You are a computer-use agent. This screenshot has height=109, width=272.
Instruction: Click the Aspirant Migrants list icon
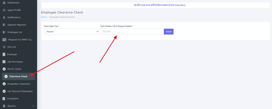pyautogui.click(x=4, y=25)
